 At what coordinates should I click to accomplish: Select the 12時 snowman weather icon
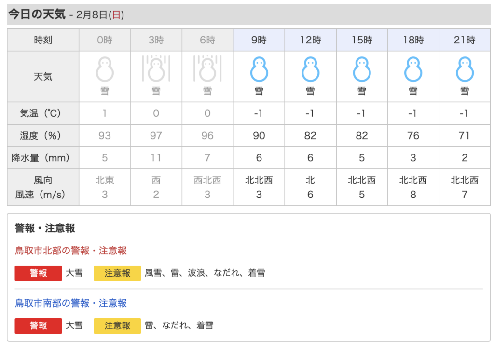(x=310, y=70)
